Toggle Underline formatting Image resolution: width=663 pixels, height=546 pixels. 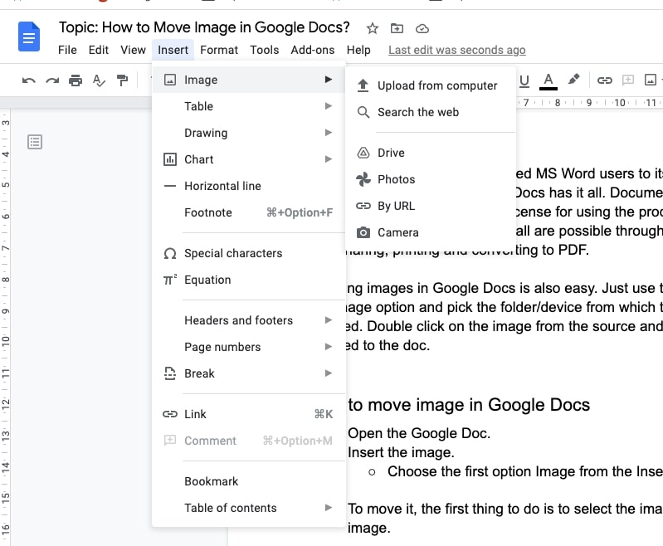coord(524,80)
